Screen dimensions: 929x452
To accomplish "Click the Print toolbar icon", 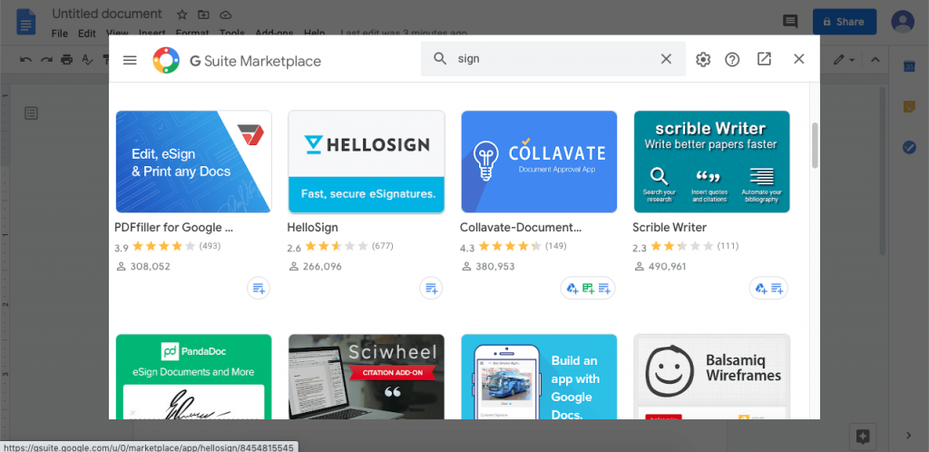I will [x=67, y=59].
